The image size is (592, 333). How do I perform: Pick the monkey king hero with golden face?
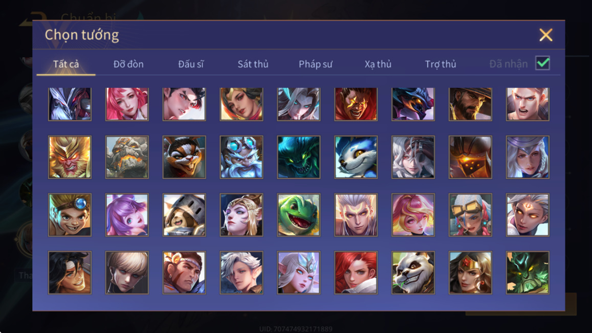coord(70,157)
